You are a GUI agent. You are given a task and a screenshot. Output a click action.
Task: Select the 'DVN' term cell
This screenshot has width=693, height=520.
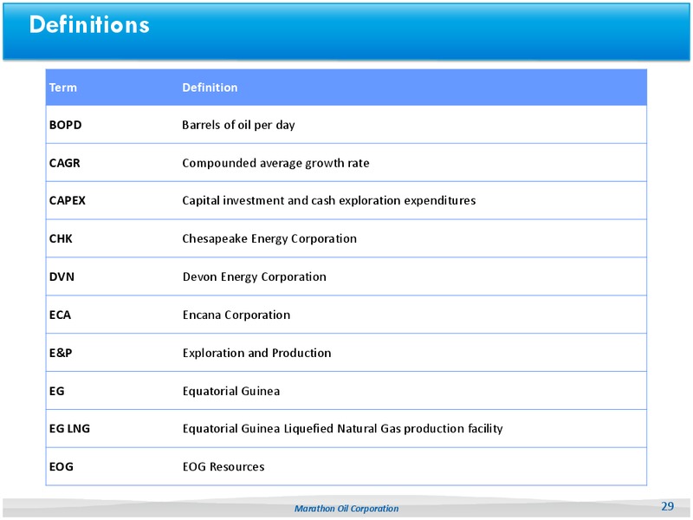62,276
